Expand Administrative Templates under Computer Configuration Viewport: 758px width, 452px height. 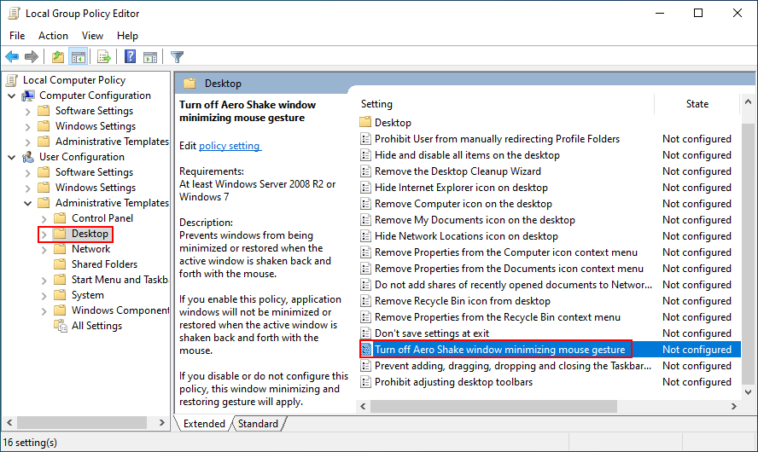click(x=28, y=142)
